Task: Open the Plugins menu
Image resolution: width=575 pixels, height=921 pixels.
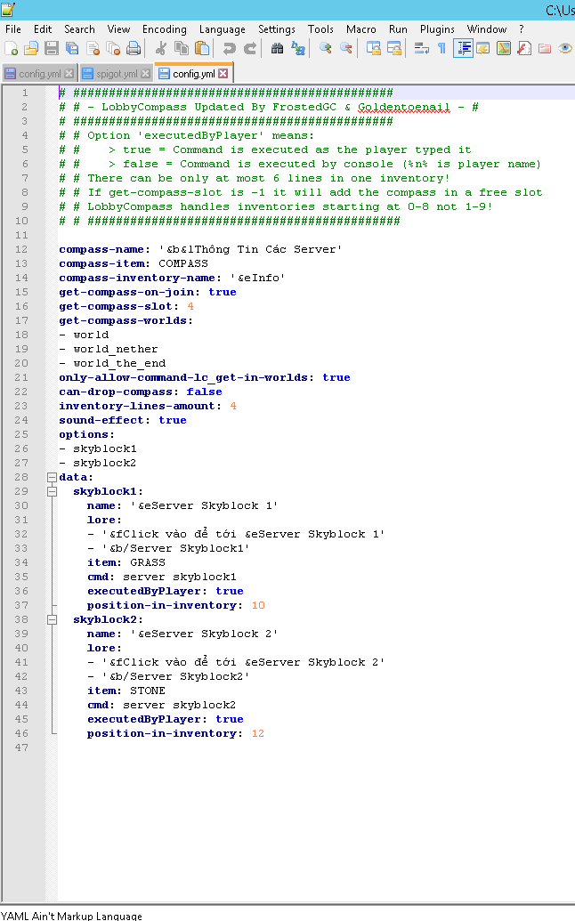Action: click(x=437, y=29)
